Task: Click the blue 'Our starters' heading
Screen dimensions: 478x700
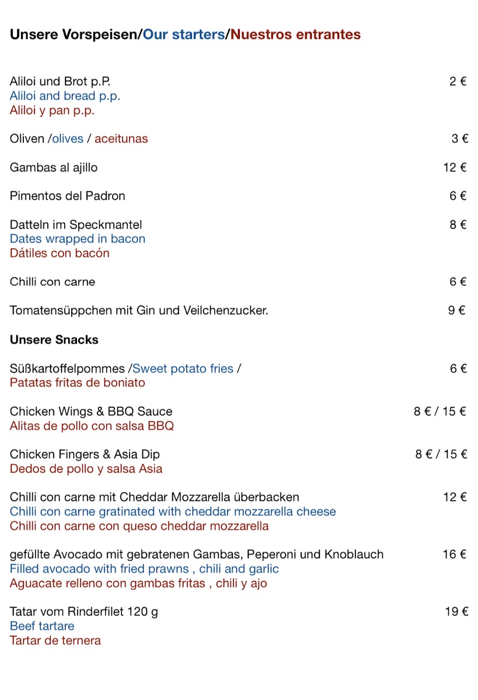Action: (184, 35)
